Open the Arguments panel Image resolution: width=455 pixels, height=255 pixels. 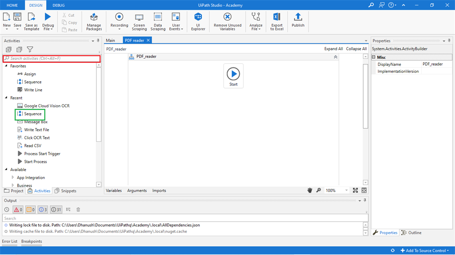(137, 190)
